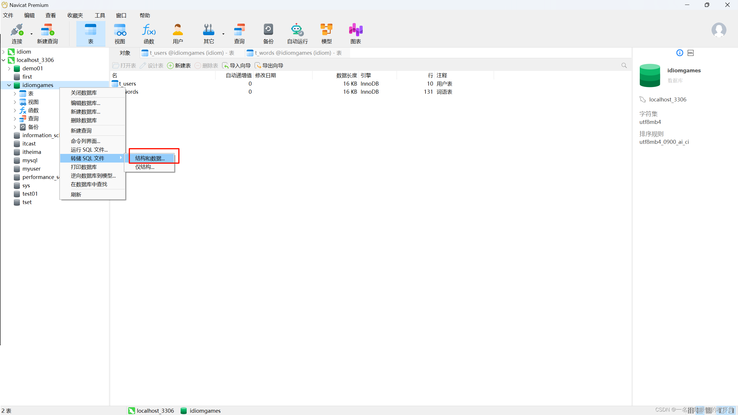Choose 命令列界面... in the context menu
The width and height of the screenshot is (738, 415).
tap(92, 141)
